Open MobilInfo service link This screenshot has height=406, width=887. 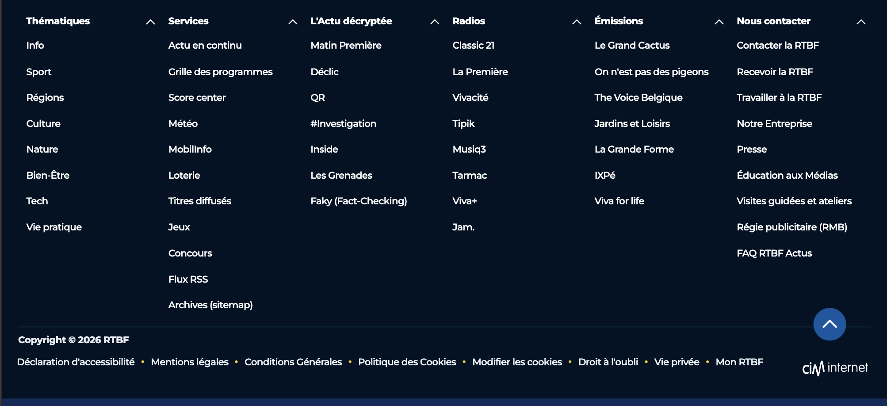coord(190,149)
